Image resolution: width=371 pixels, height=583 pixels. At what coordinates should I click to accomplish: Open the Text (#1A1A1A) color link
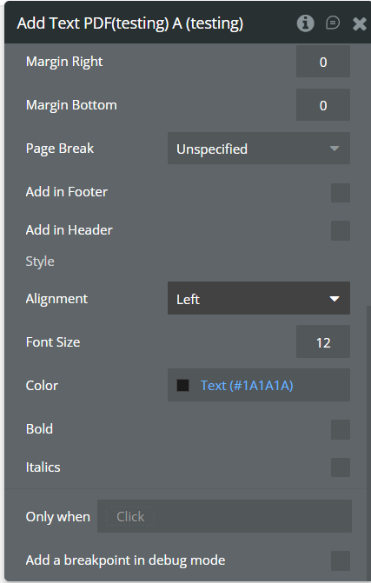point(247,386)
